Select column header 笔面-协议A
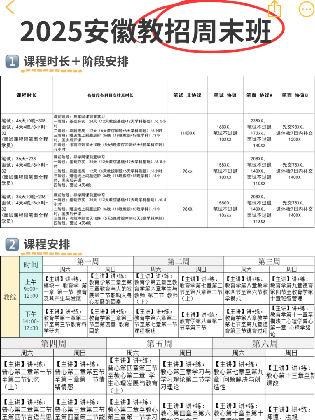The width and height of the screenshot is (315, 420). click(x=259, y=95)
